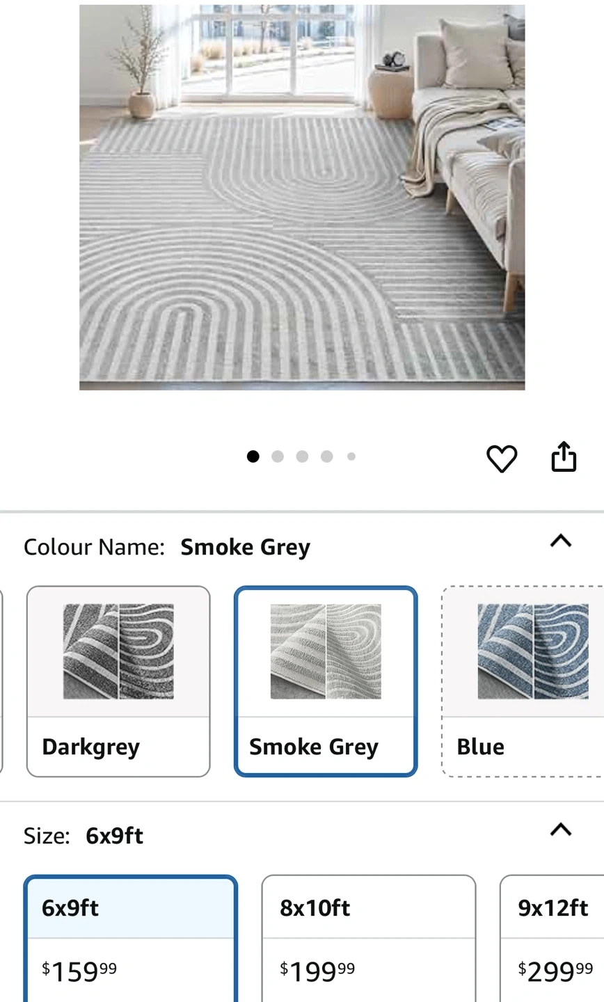The width and height of the screenshot is (604, 1002).
Task: Collapse the Colour Name section chevron
Action: 561,541
